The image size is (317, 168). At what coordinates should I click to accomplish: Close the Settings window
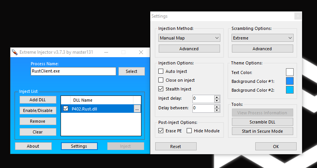[x=298, y=16]
